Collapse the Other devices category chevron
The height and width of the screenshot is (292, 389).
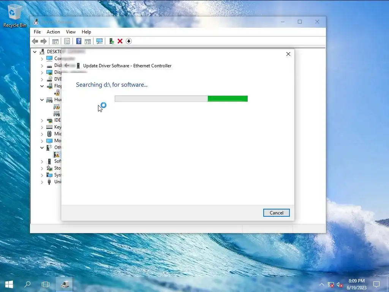click(x=42, y=148)
